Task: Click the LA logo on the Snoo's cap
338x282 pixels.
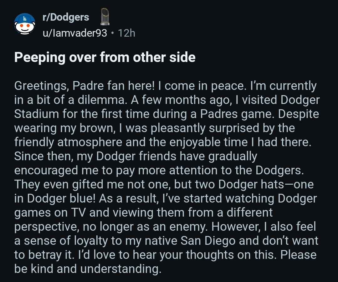Action: pyautogui.click(x=25, y=19)
